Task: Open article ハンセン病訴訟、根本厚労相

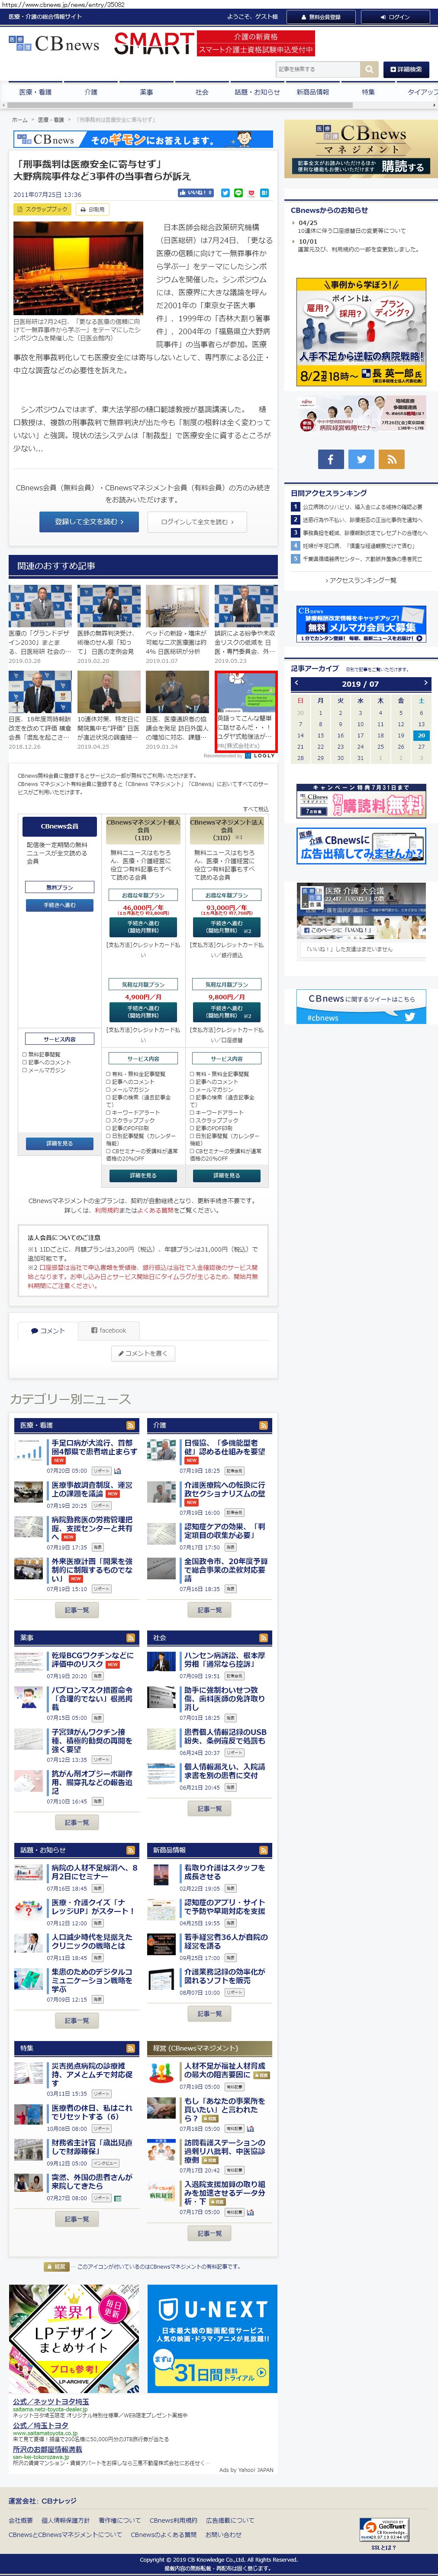Action: [225, 1660]
